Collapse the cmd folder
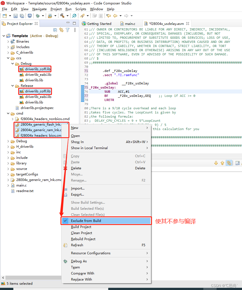The height and width of the screenshot is (290, 242). 8,113
